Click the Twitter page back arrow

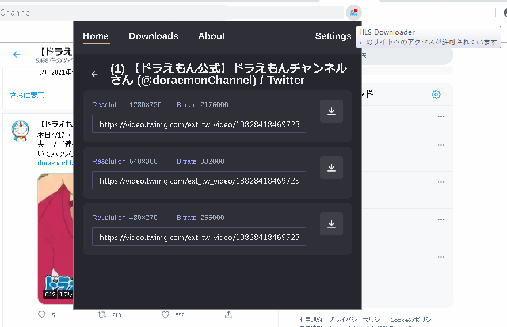pyautogui.click(x=17, y=54)
